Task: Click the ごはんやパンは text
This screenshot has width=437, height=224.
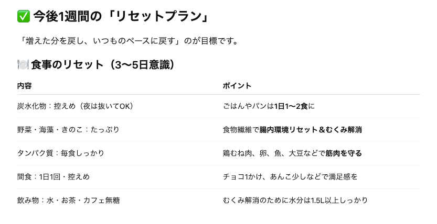Action: pos(248,106)
